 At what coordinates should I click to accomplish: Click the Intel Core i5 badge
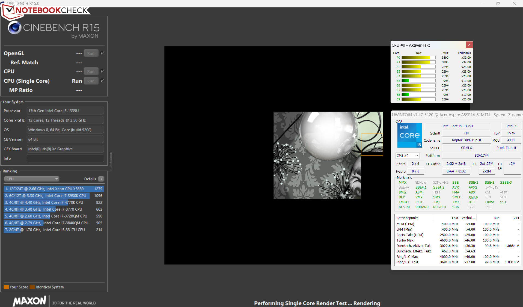(x=409, y=135)
